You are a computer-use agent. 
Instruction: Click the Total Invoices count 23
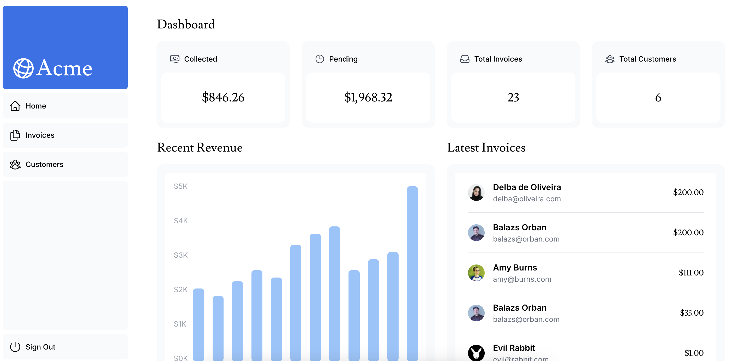pos(513,98)
